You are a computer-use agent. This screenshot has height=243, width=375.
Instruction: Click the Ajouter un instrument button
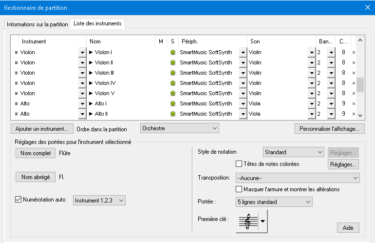pos(42,129)
